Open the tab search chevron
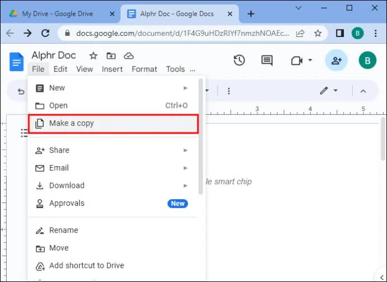 coord(298,8)
